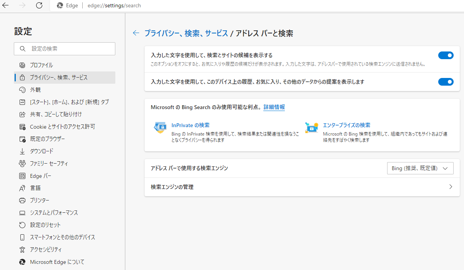Click the ファミリー セーフティ family icon
Screen dimensions: 464x270
22,164
